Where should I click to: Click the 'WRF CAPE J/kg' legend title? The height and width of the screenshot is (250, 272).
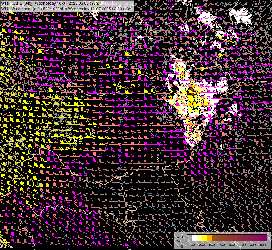tap(180, 241)
